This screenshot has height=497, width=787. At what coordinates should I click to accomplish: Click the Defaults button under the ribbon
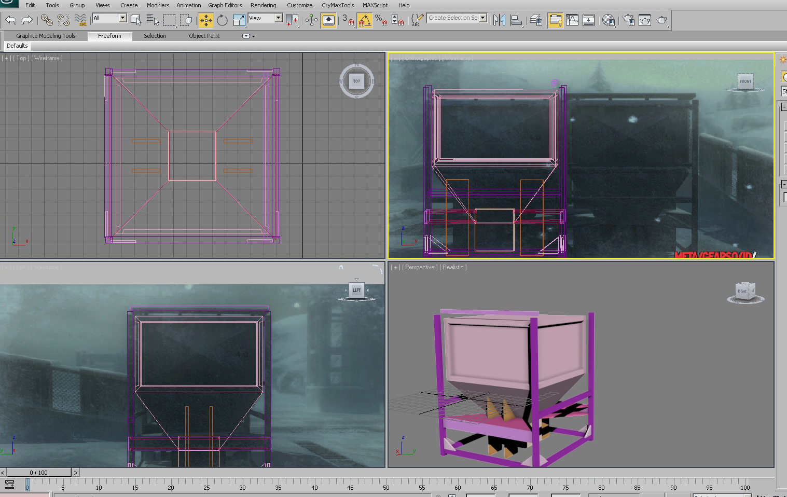click(x=17, y=46)
